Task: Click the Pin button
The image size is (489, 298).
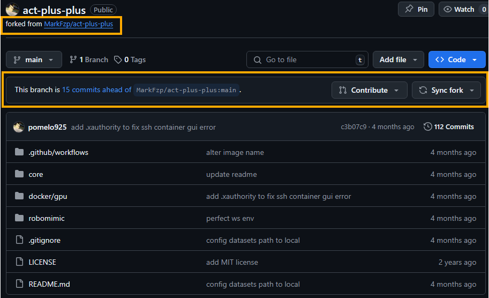Action: [416, 9]
